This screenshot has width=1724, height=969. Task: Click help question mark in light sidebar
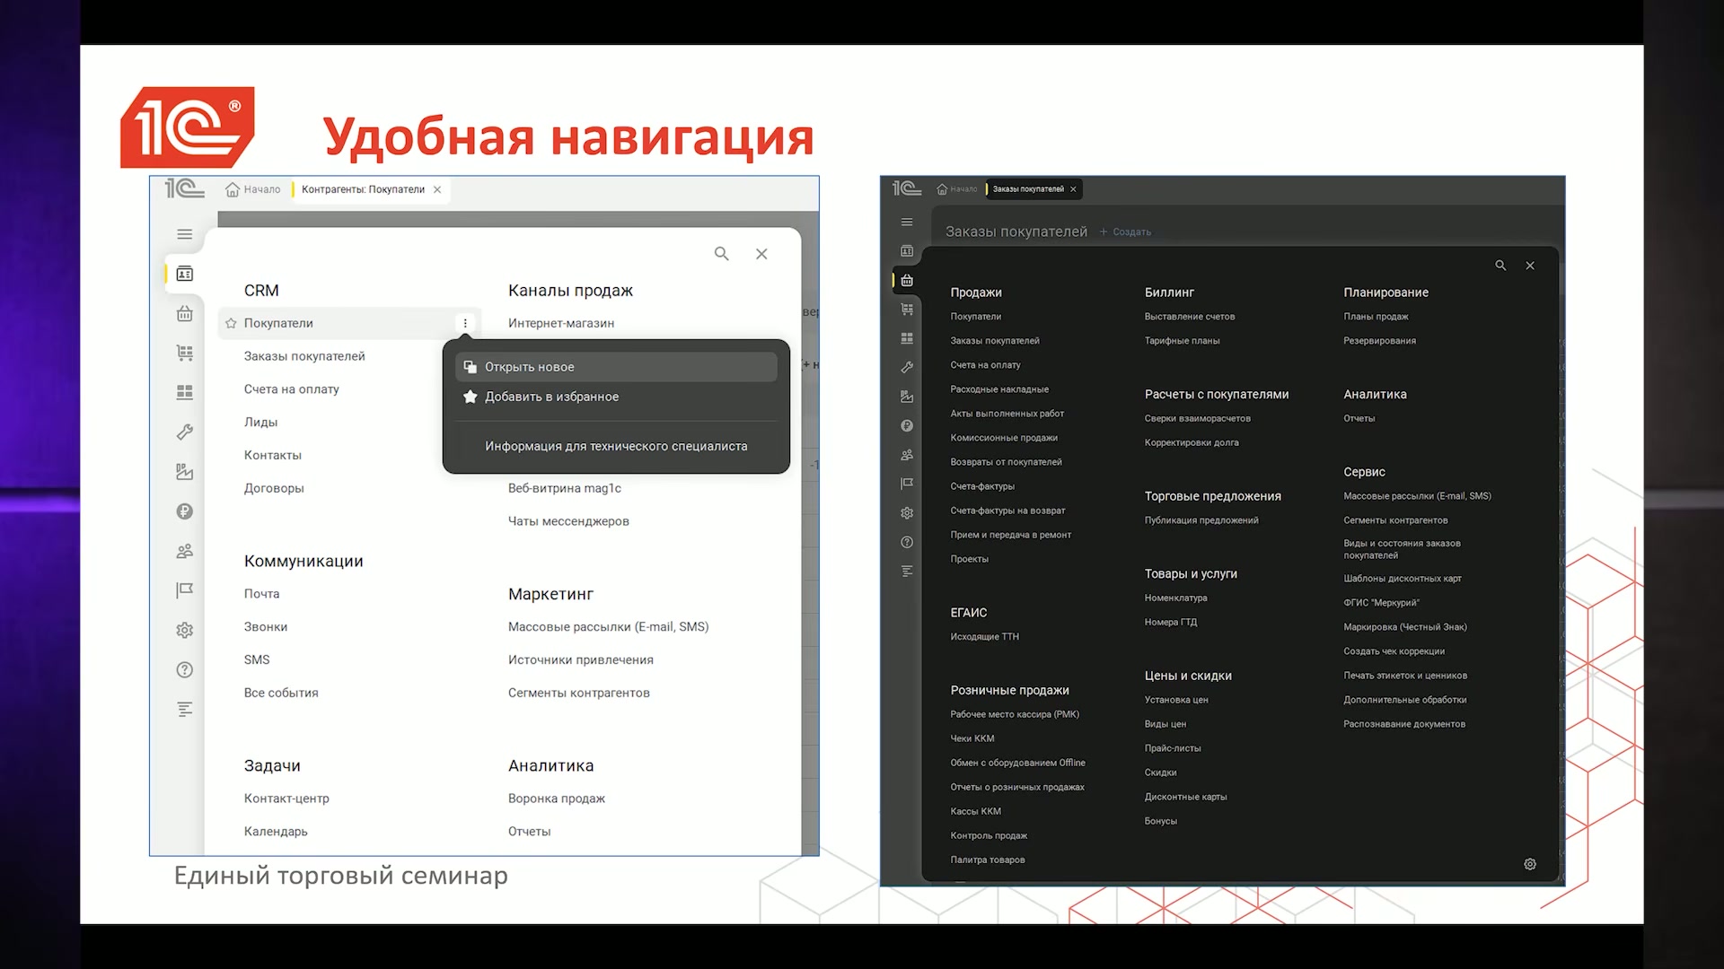(x=185, y=669)
